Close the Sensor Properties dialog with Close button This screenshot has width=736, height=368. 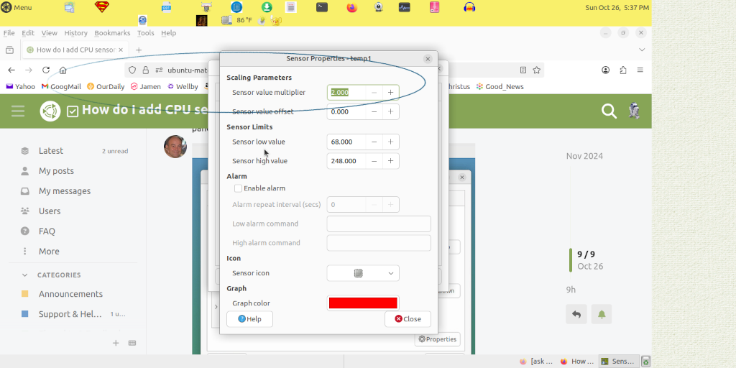click(408, 318)
